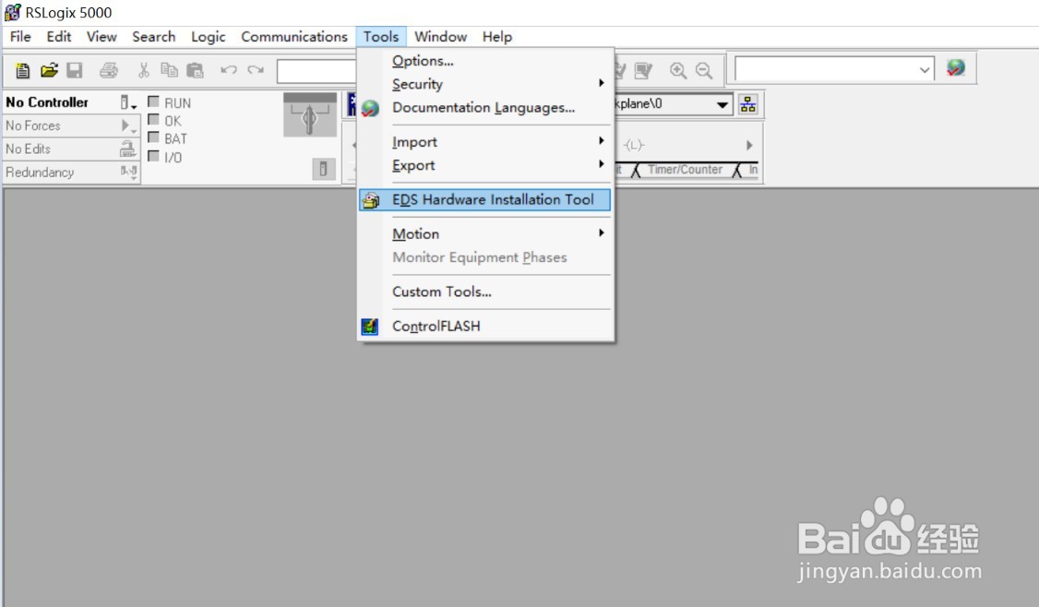Close the Tools menu from menu bar
Screen dimensions: 1039x607
pos(381,37)
